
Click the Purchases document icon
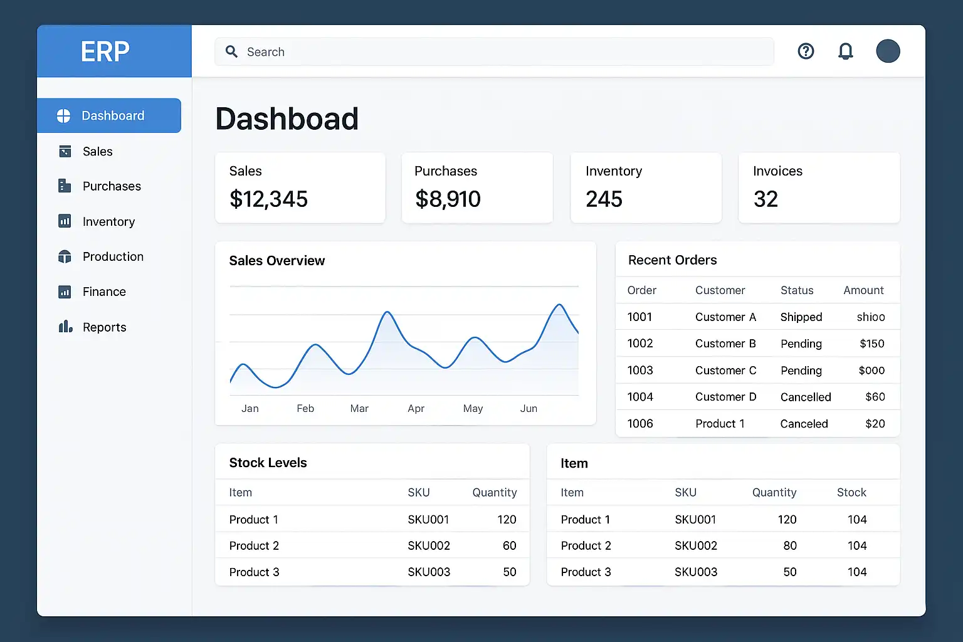pyautogui.click(x=64, y=186)
